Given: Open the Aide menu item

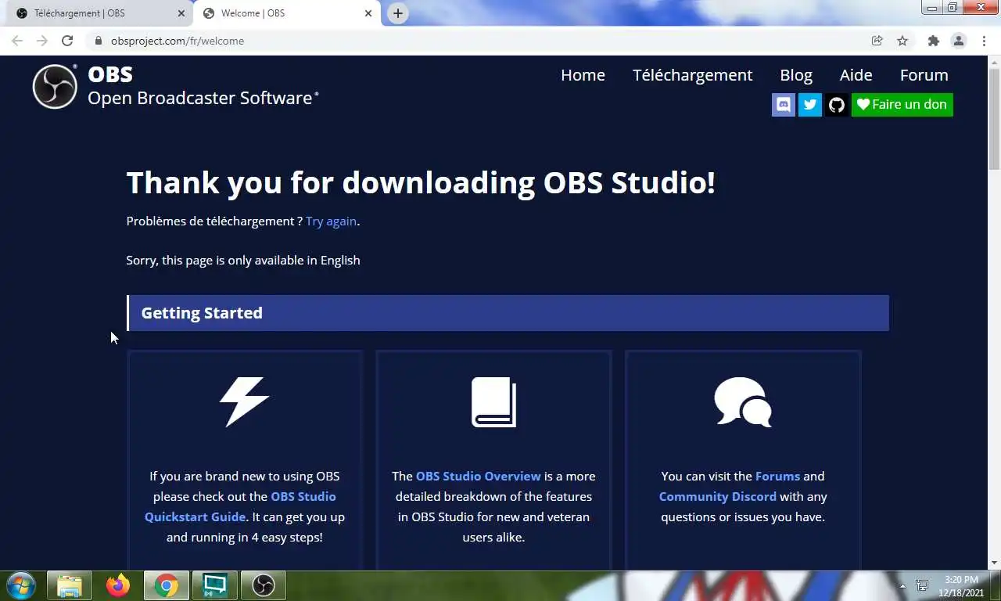Looking at the screenshot, I should pyautogui.click(x=856, y=75).
